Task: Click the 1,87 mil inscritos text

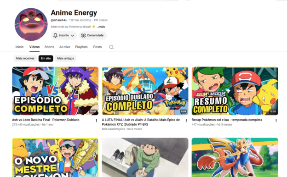Action: tap(80, 20)
